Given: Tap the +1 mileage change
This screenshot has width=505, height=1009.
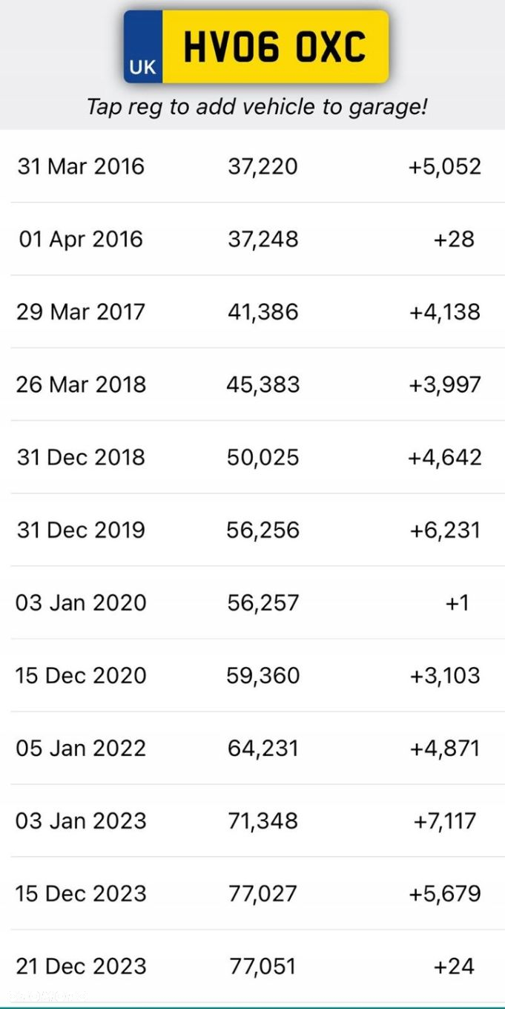Looking at the screenshot, I should (x=457, y=602).
